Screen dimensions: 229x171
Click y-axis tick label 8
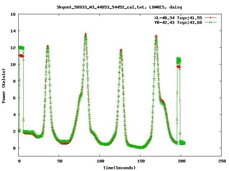14,81
